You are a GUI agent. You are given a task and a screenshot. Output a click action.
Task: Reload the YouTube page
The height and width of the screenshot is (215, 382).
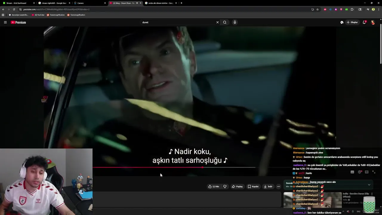[14, 9]
